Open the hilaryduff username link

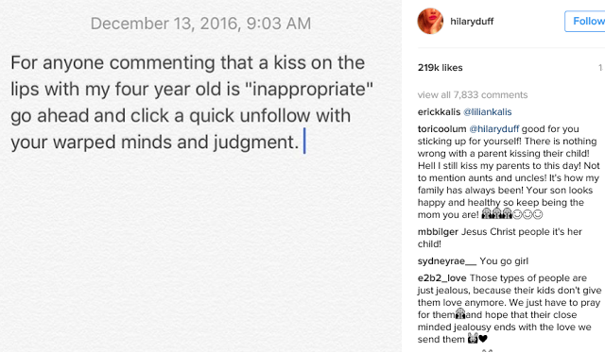point(472,21)
